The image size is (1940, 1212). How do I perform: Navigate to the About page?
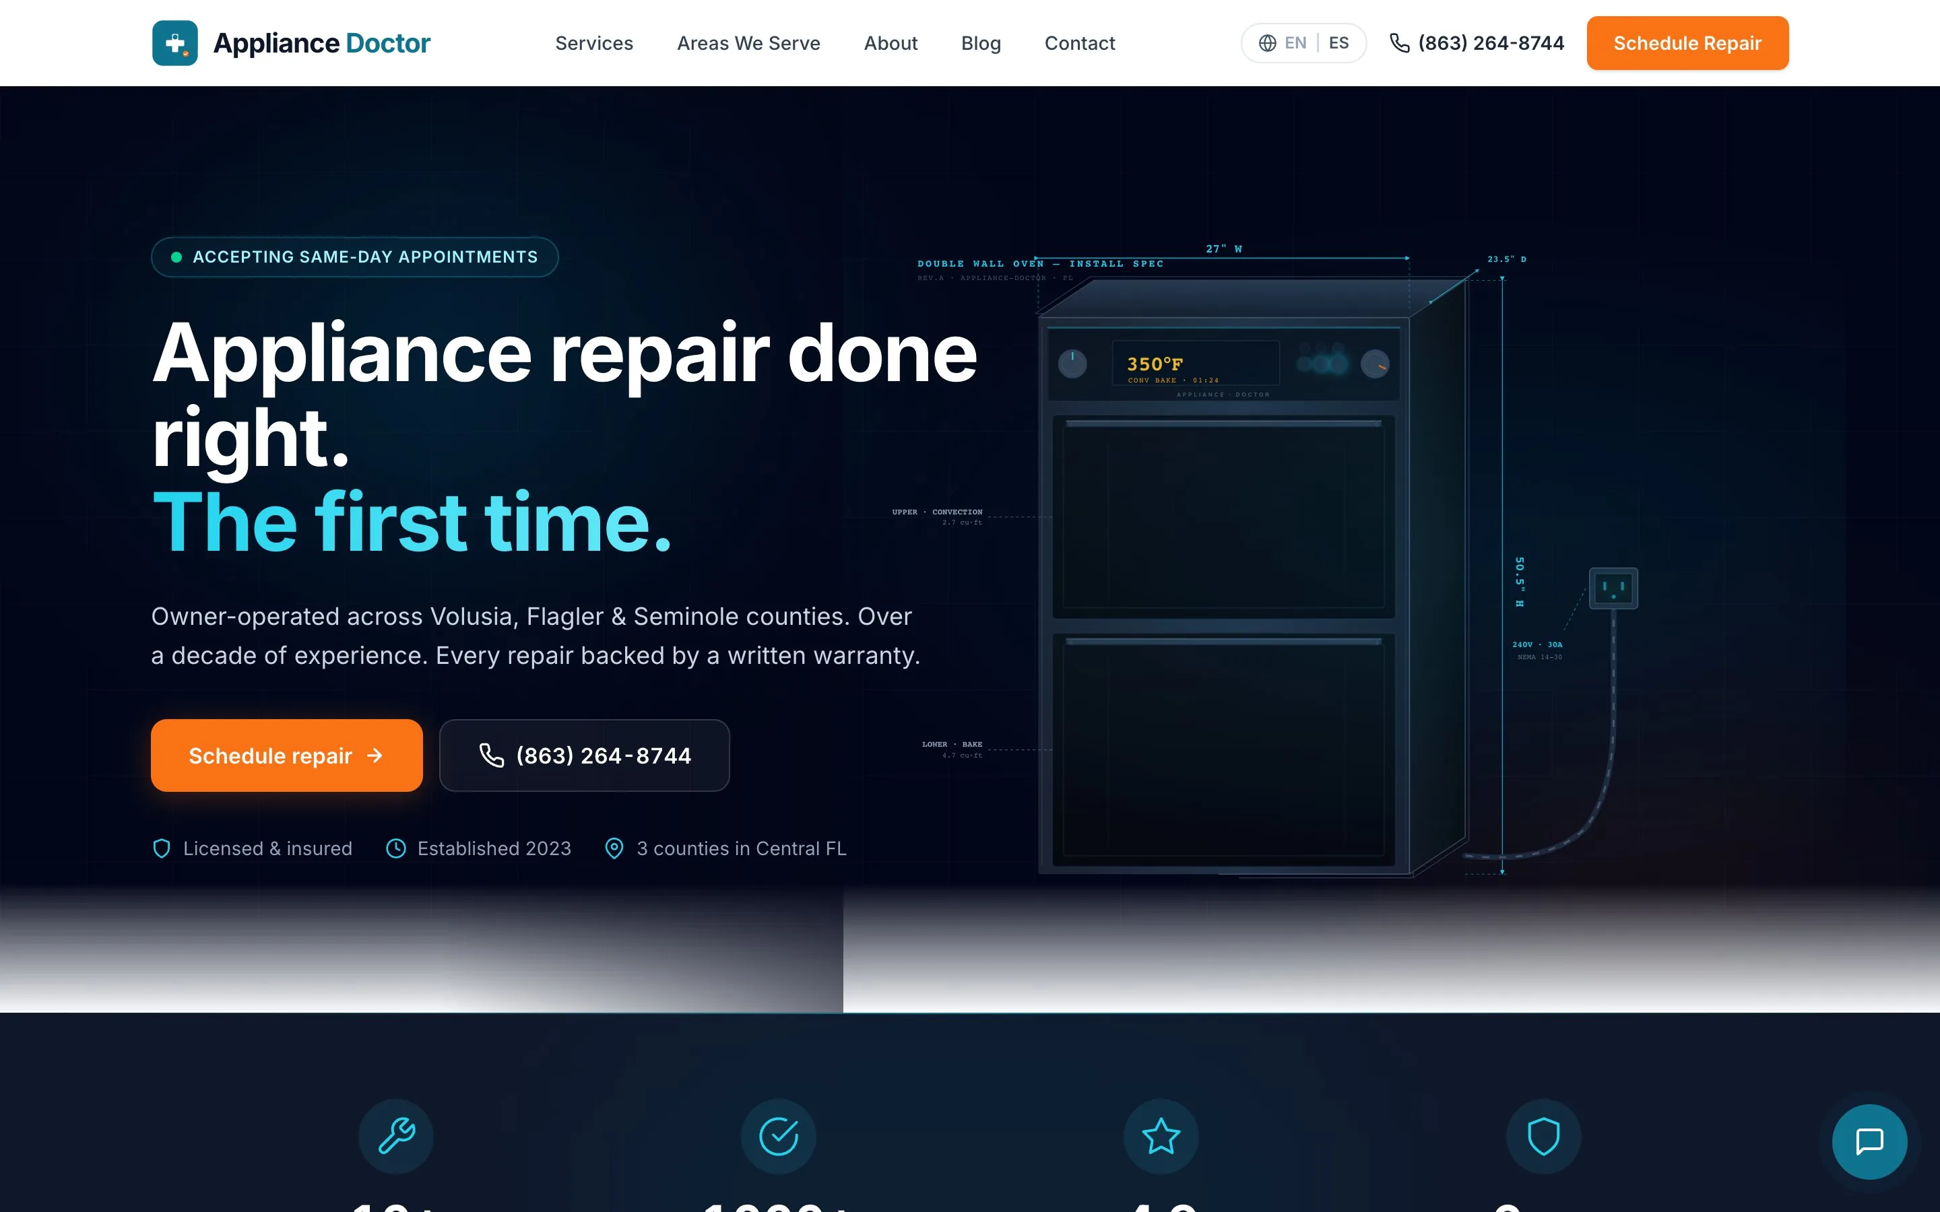(x=890, y=43)
